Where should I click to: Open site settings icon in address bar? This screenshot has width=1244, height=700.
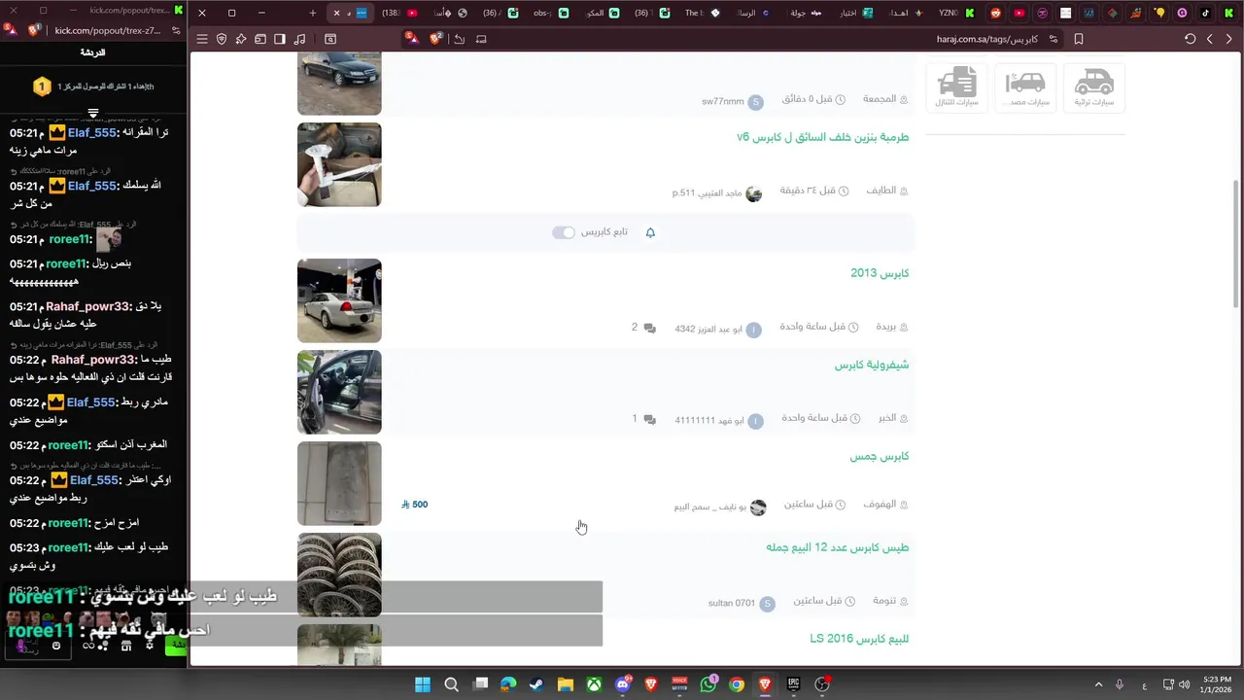tap(1054, 39)
